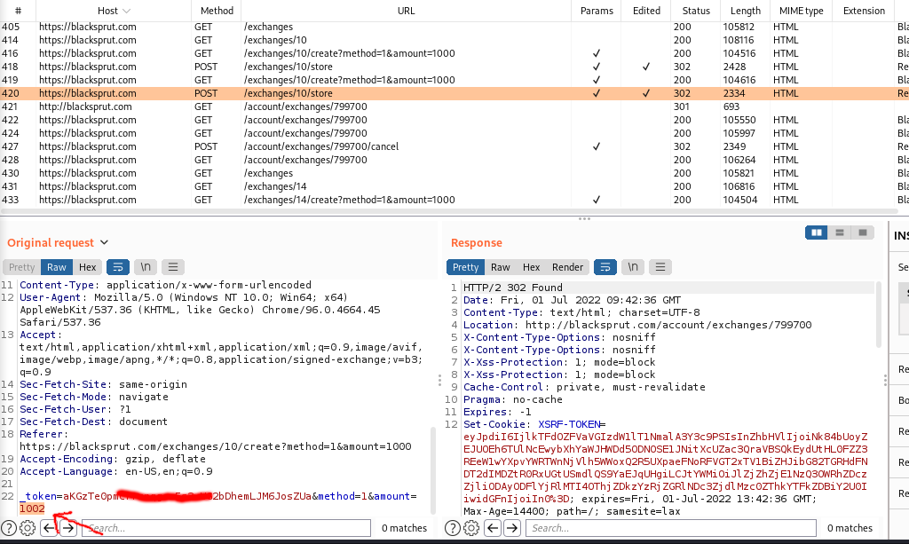Toggle word wrap in the response pane

[605, 267]
